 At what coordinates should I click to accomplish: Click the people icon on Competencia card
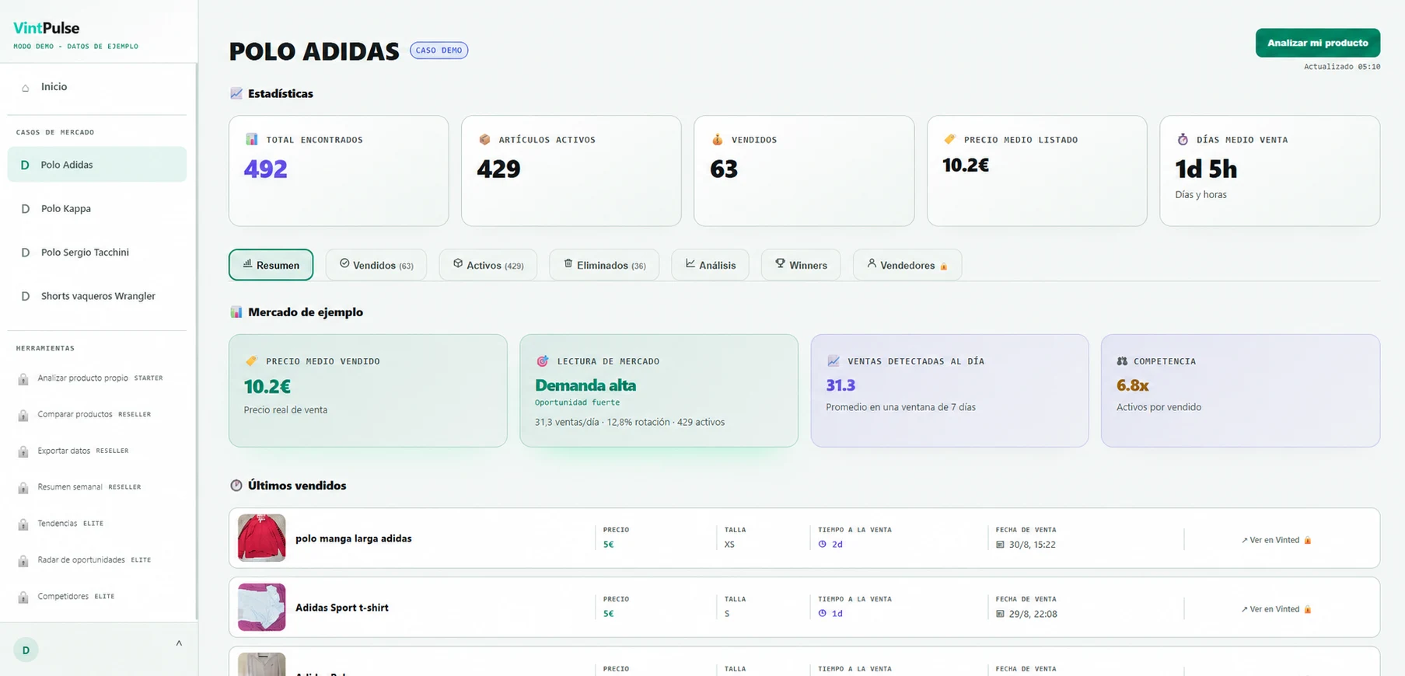click(x=1122, y=361)
